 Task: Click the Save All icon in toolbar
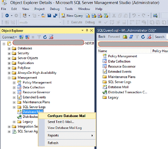pos(55,16)
